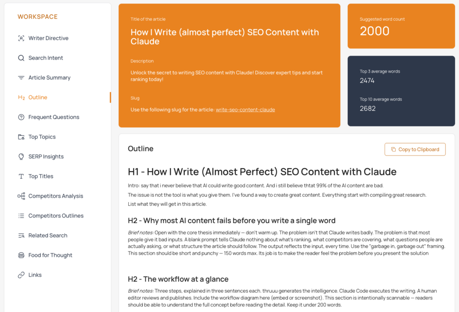Click the Competitors Outlines list icon

(x=21, y=216)
